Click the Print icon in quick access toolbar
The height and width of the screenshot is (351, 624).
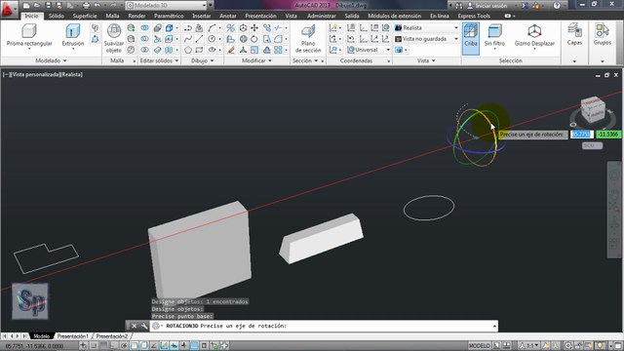[x=86, y=6]
